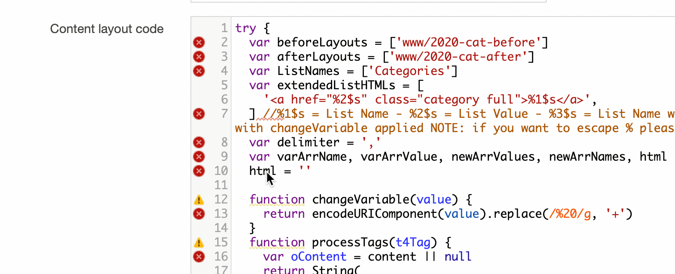Click the error marker on line 16

[x=198, y=257]
